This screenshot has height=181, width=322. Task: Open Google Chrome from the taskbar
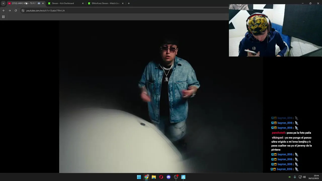[x=146, y=177]
